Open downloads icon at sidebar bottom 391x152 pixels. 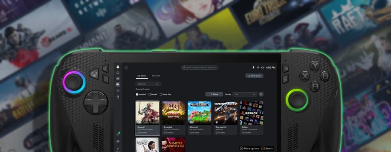click(x=118, y=148)
